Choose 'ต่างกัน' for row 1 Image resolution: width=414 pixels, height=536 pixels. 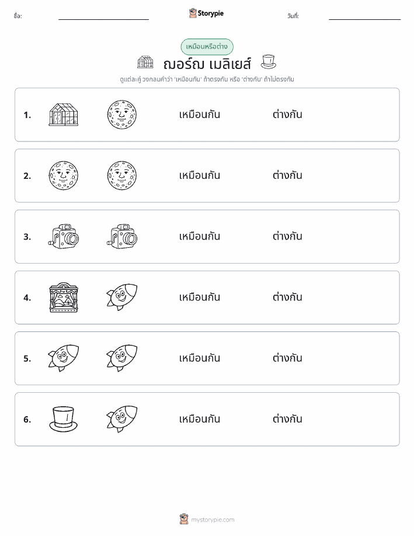[287, 115]
